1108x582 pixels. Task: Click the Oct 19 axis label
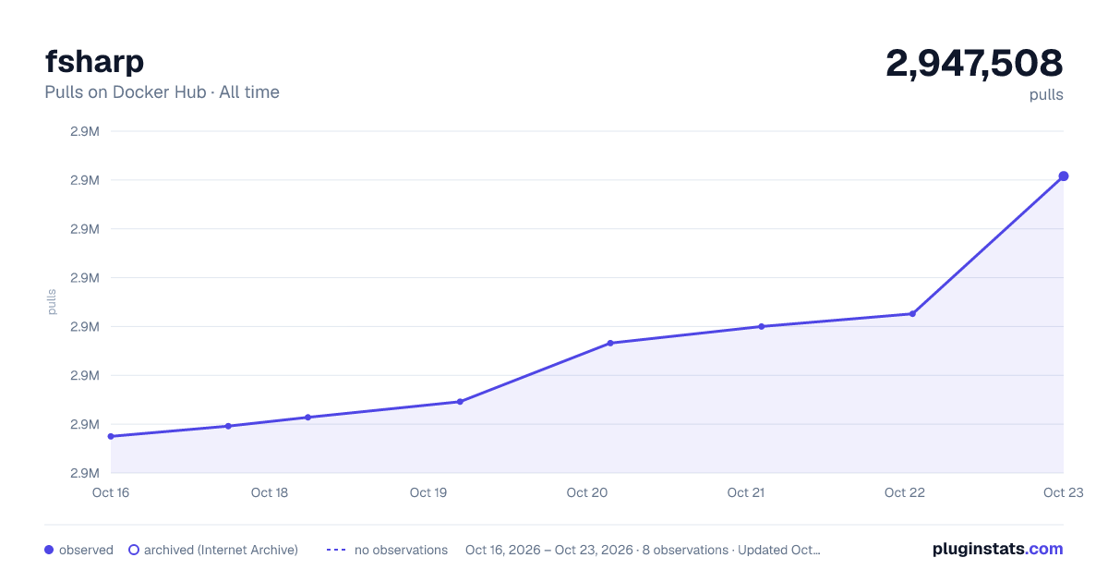coord(428,492)
